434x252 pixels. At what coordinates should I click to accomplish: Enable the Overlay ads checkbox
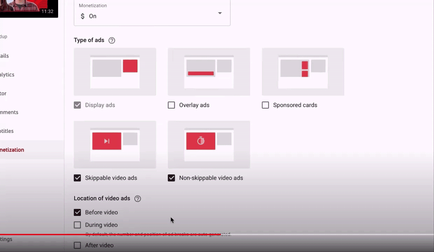point(171,105)
